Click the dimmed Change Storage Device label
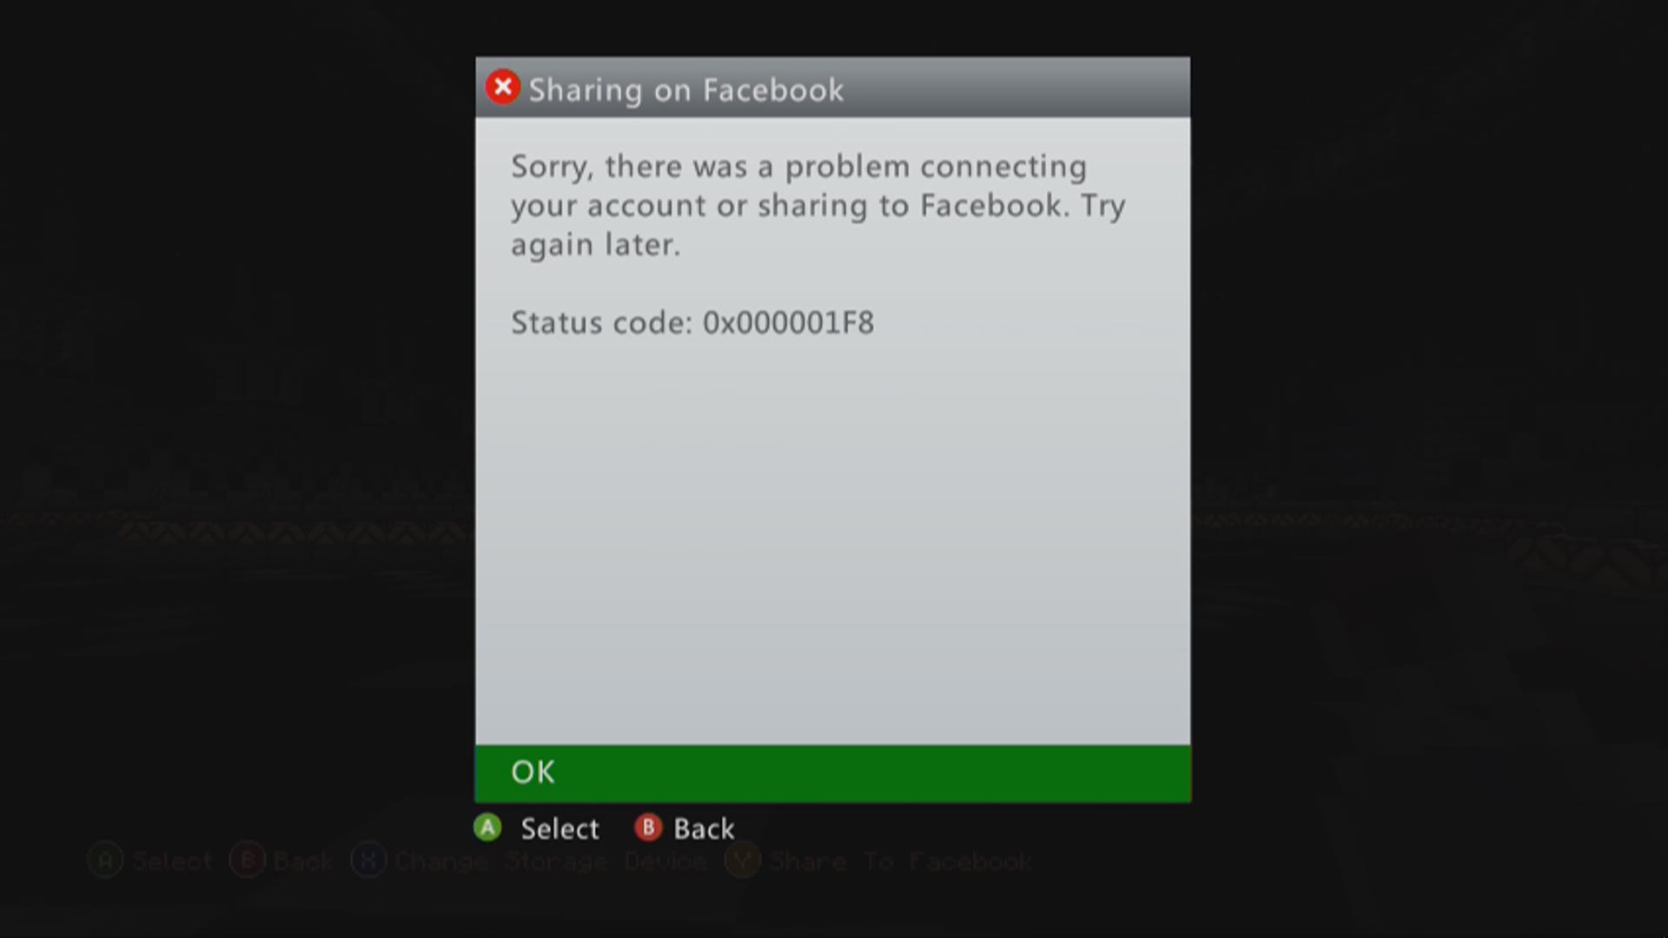The image size is (1668, 938). click(551, 862)
